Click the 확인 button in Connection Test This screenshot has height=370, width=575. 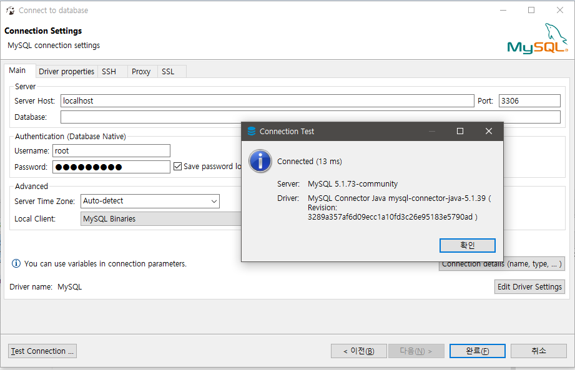[x=467, y=245]
